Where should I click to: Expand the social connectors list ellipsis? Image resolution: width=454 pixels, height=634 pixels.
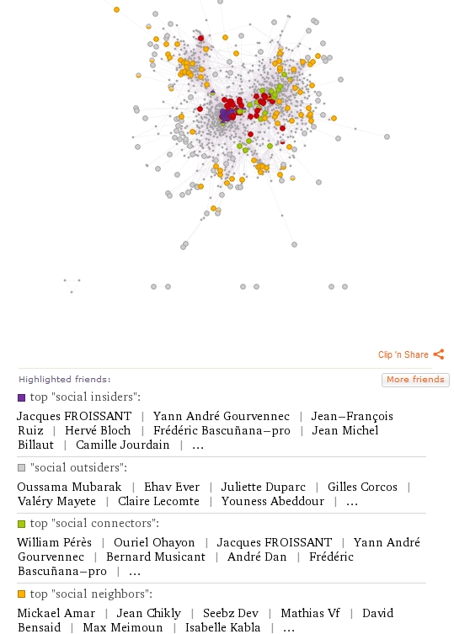(x=135, y=573)
